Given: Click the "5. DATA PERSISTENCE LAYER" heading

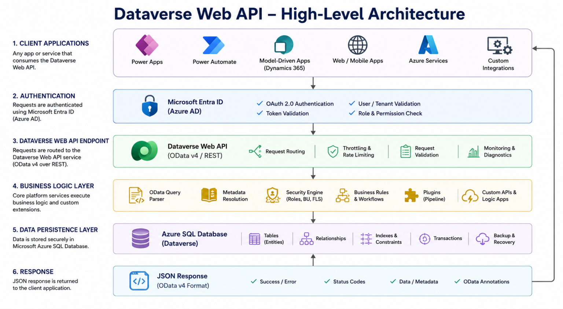Looking at the screenshot, I should click(x=55, y=230).
